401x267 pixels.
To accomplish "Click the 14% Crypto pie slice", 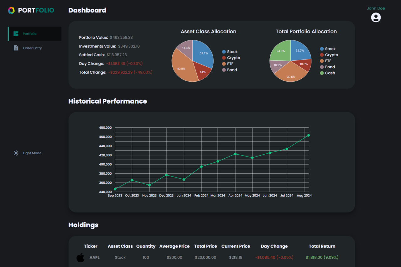I will (x=202, y=71).
